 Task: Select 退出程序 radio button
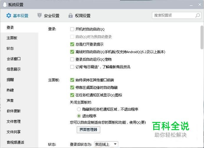tap(79, 116)
